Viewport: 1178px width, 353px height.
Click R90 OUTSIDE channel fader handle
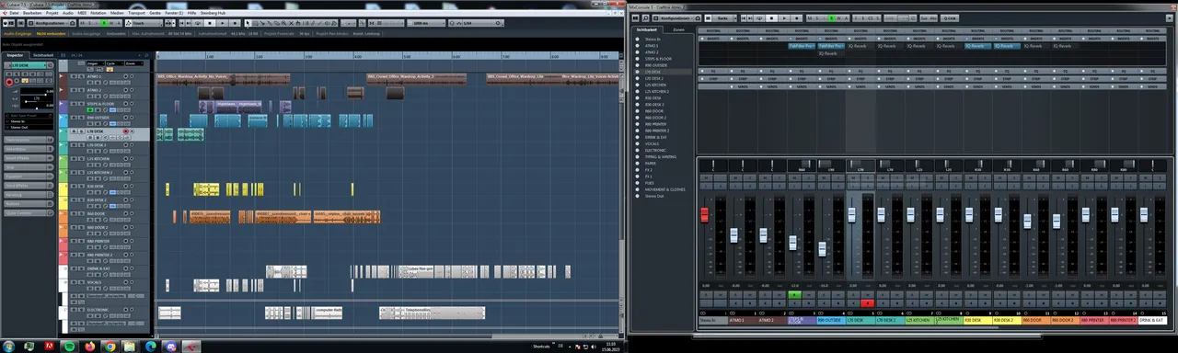point(823,249)
